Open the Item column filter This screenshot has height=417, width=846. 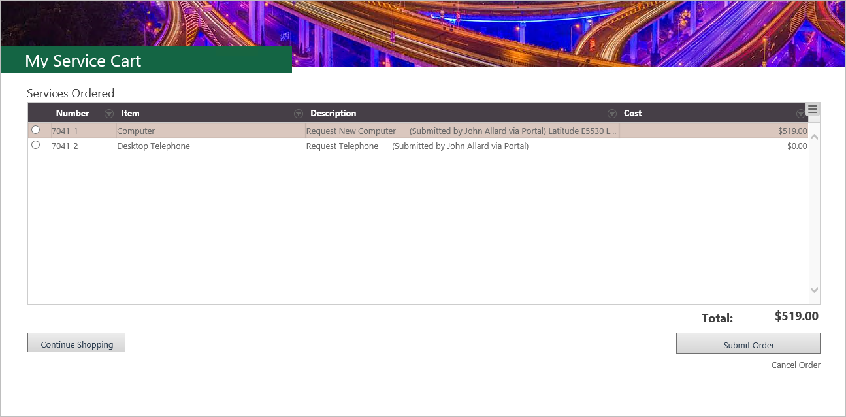pyautogui.click(x=299, y=114)
